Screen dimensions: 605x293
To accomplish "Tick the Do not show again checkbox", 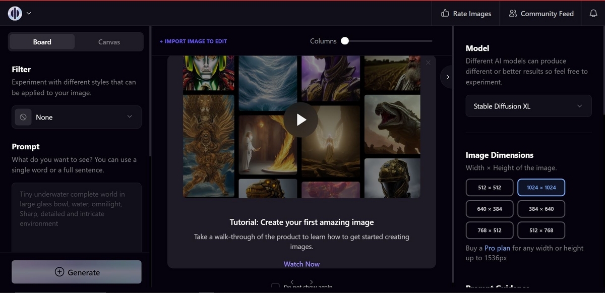I will tap(275, 286).
